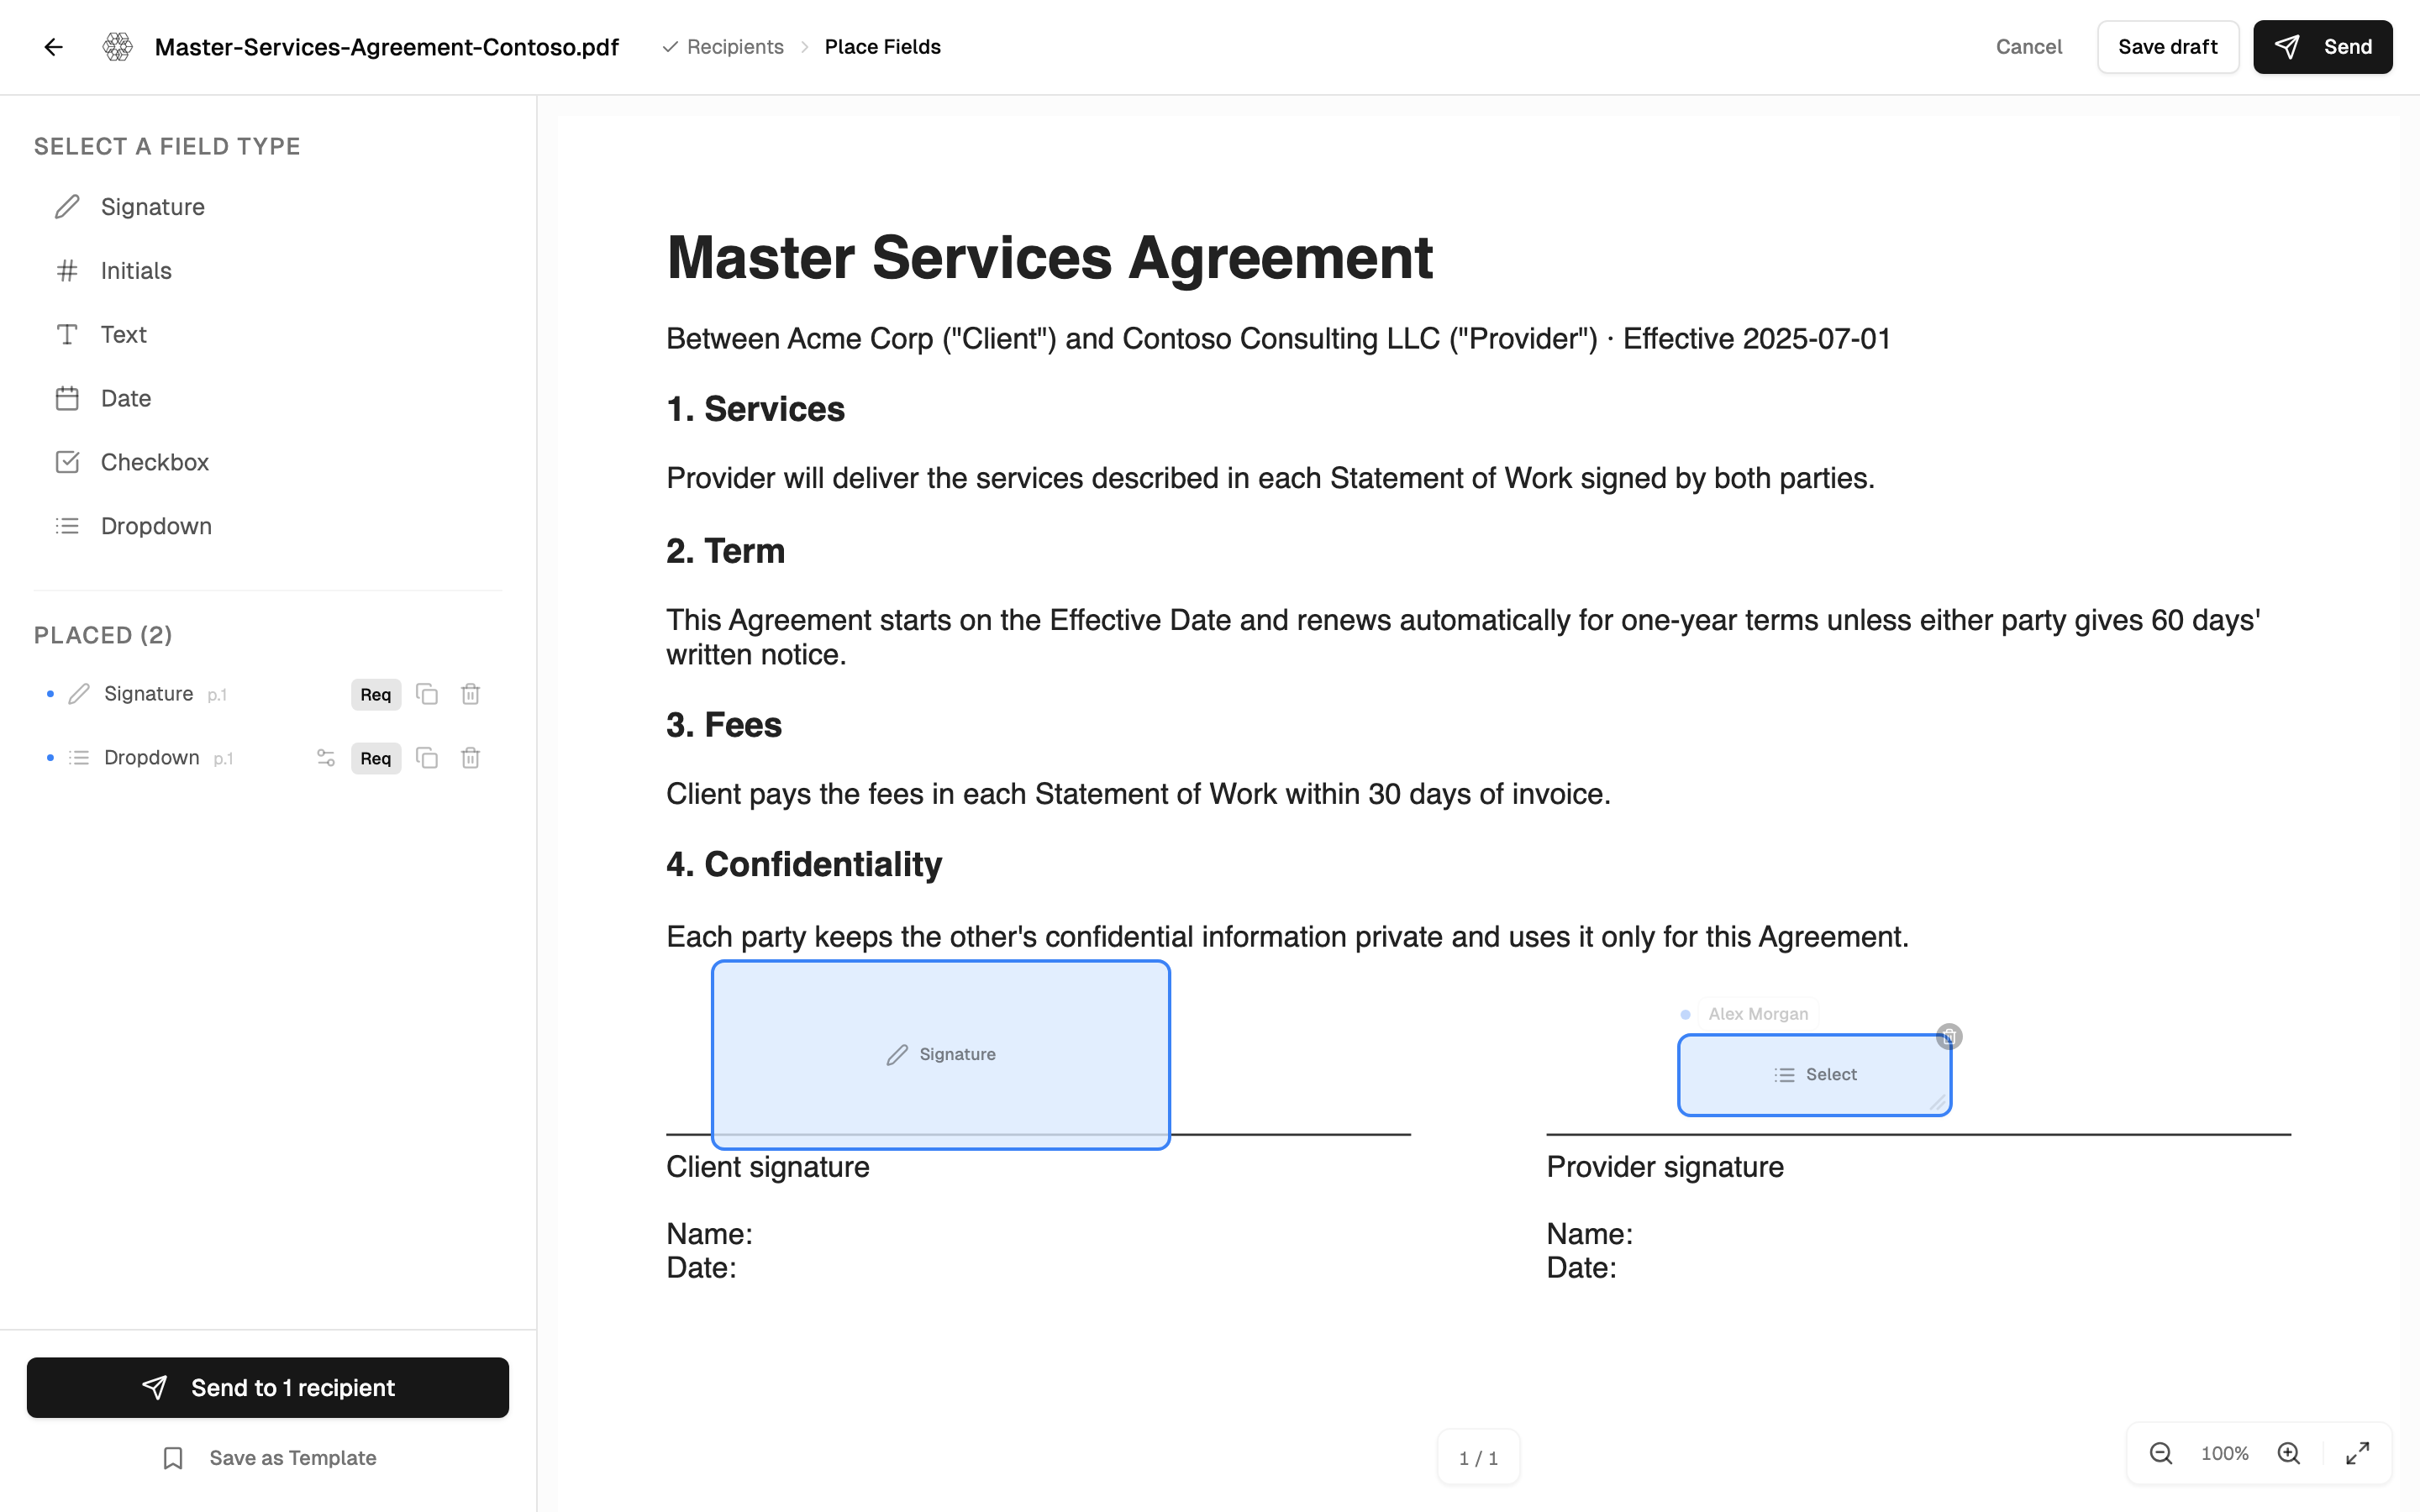The width and height of the screenshot is (2420, 1512).
Task: Open options settings for the placed Dropdown field
Action: [x=326, y=758]
